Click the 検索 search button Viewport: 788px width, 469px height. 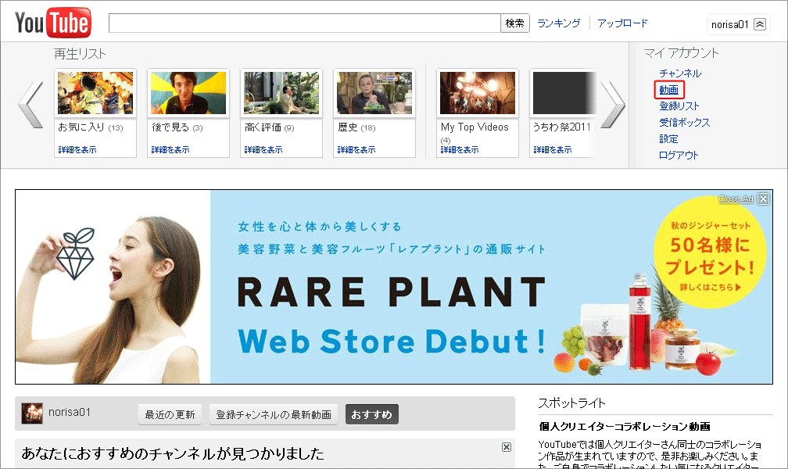click(514, 23)
